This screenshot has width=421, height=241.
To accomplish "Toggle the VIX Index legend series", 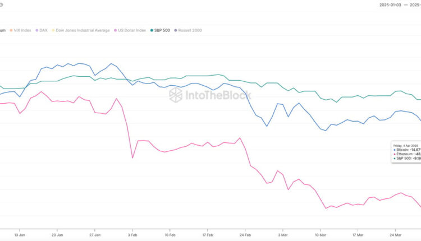I will pyautogui.click(x=19, y=30).
